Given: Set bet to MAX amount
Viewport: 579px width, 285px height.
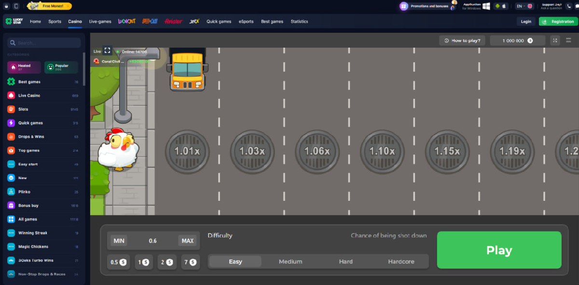Looking at the screenshot, I should 188,241.
